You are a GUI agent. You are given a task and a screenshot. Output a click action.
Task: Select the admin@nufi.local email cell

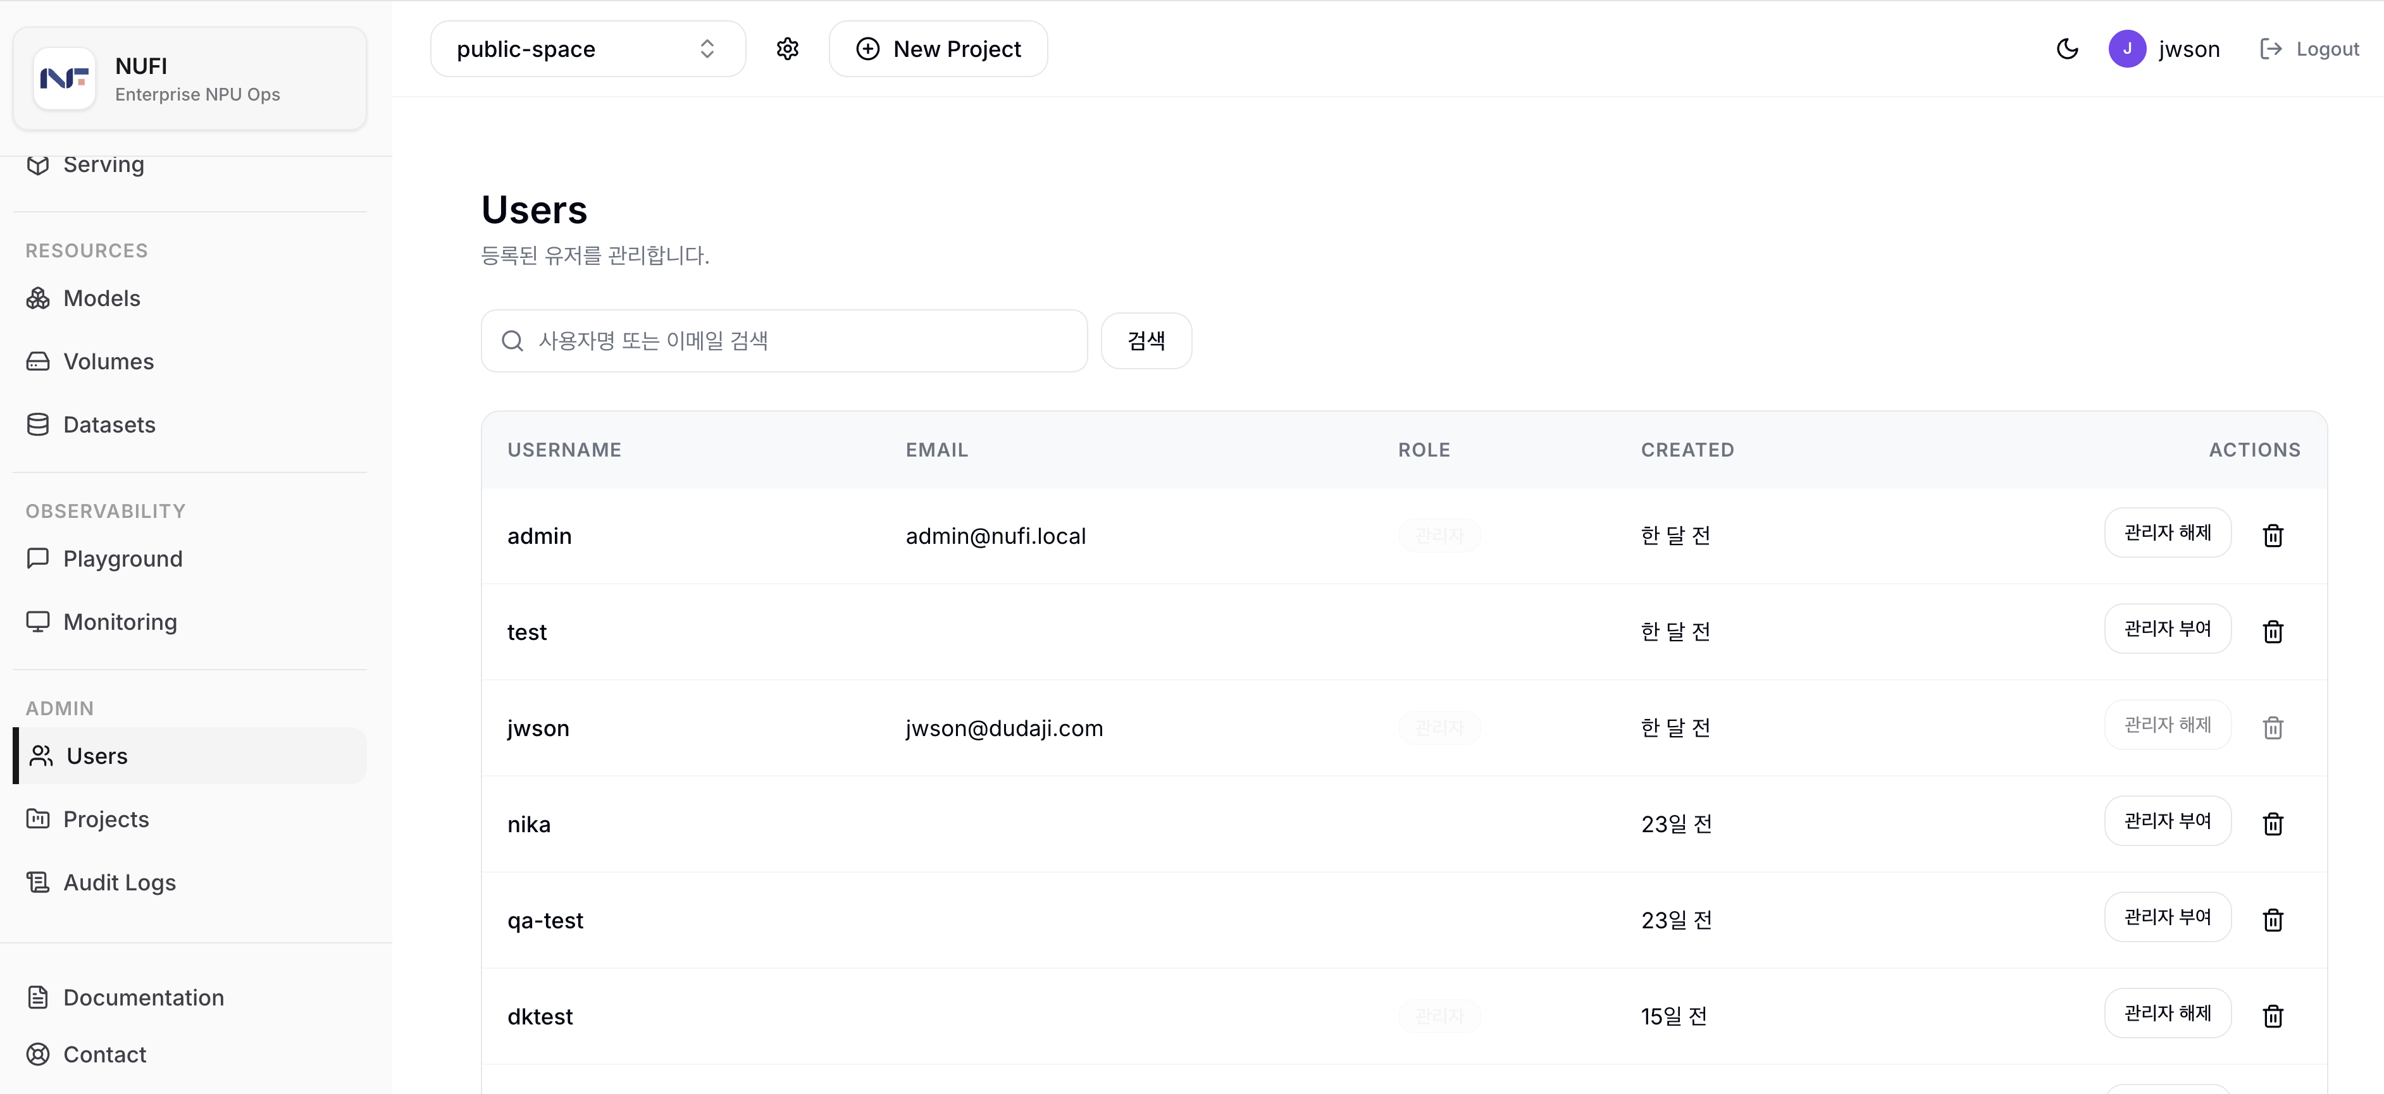pos(996,536)
